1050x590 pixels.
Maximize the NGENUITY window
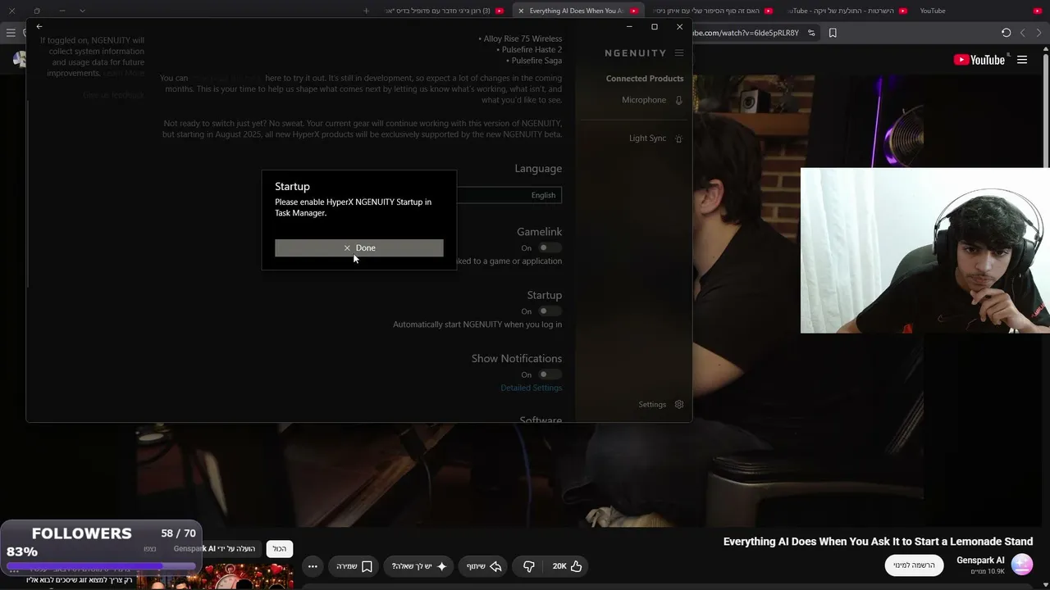point(655,27)
